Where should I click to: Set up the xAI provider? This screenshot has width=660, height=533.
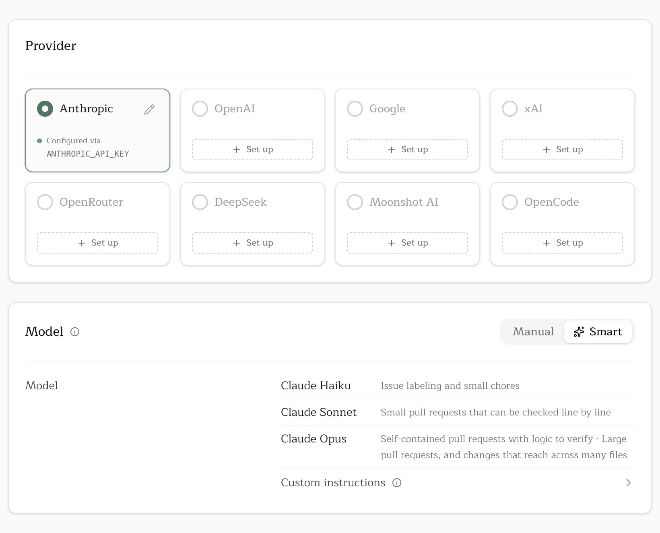[563, 149]
